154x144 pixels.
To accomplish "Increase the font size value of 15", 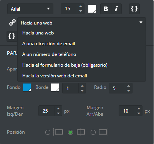I will click(81, 7).
